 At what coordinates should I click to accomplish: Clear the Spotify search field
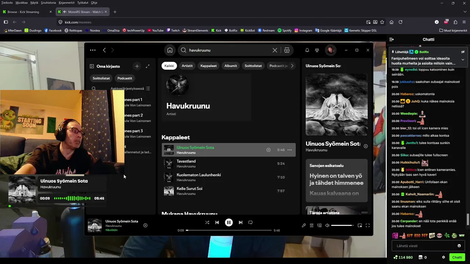[275, 50]
